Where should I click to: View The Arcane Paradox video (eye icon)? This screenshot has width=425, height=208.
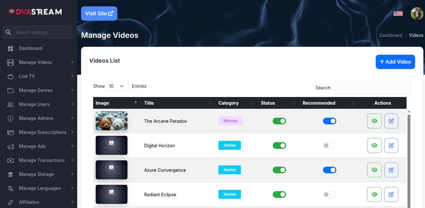pyautogui.click(x=374, y=121)
